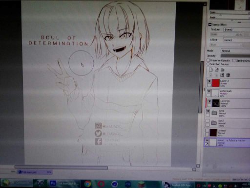The width and height of the screenshot is (250, 188).
Task: Open the Effect dropdown
Action: point(237,40)
